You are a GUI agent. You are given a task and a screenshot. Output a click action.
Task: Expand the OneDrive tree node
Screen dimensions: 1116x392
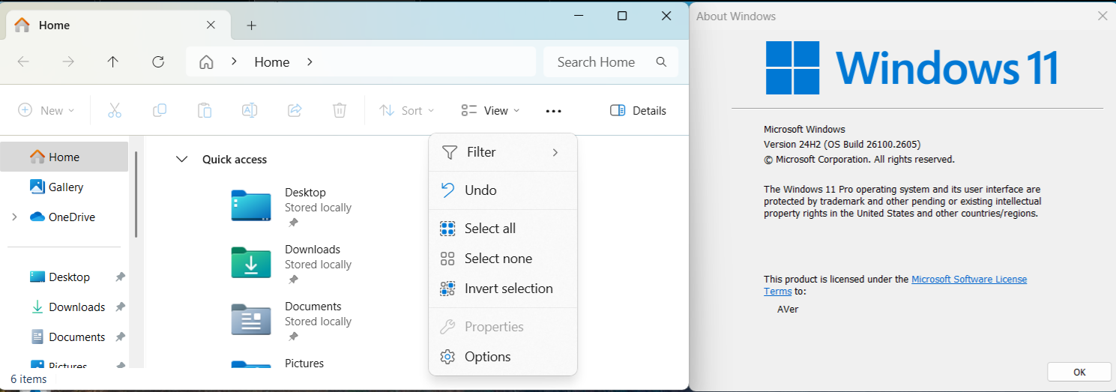point(14,217)
